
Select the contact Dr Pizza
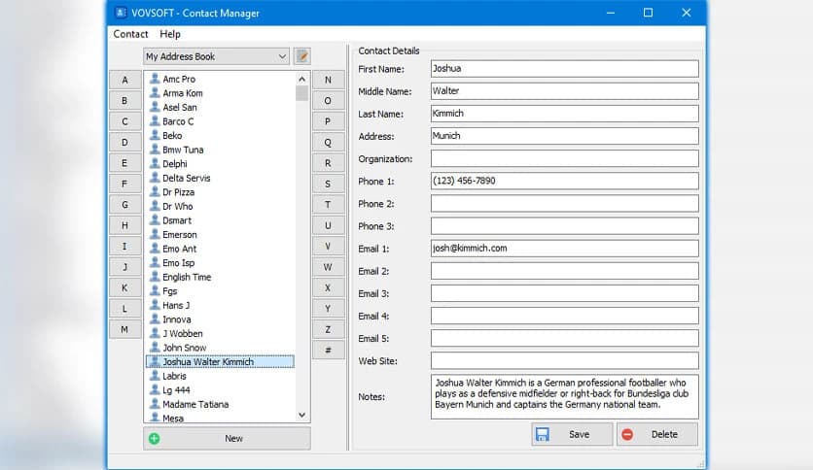178,192
